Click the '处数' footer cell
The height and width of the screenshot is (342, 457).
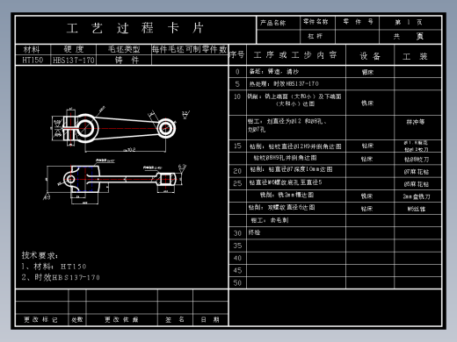77,319
